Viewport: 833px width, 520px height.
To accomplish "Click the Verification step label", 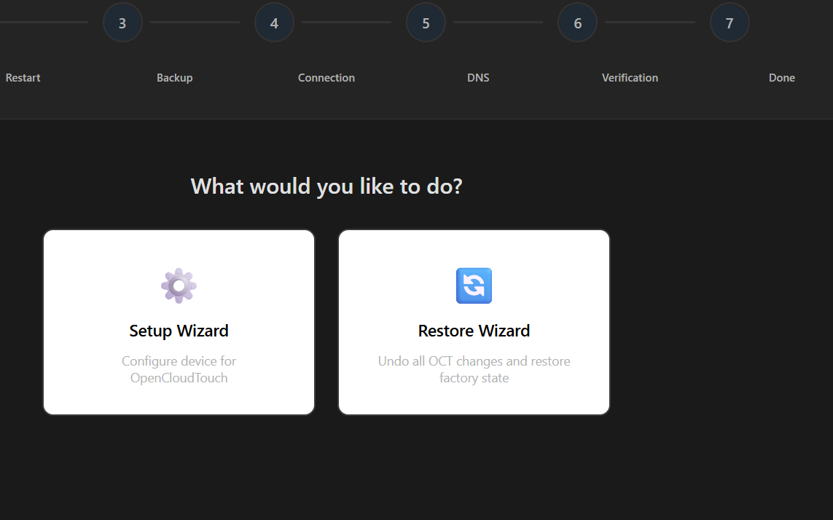I will click(x=630, y=77).
